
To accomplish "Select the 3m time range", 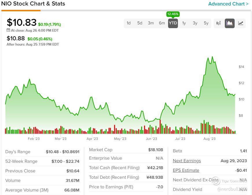I will pos(151,23).
